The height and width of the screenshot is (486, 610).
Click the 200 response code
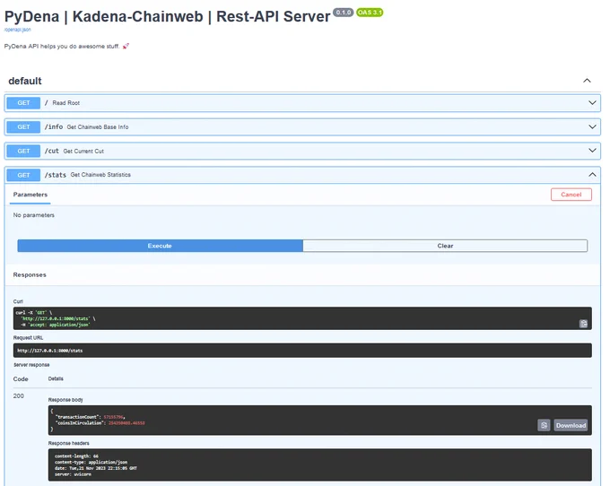point(19,395)
